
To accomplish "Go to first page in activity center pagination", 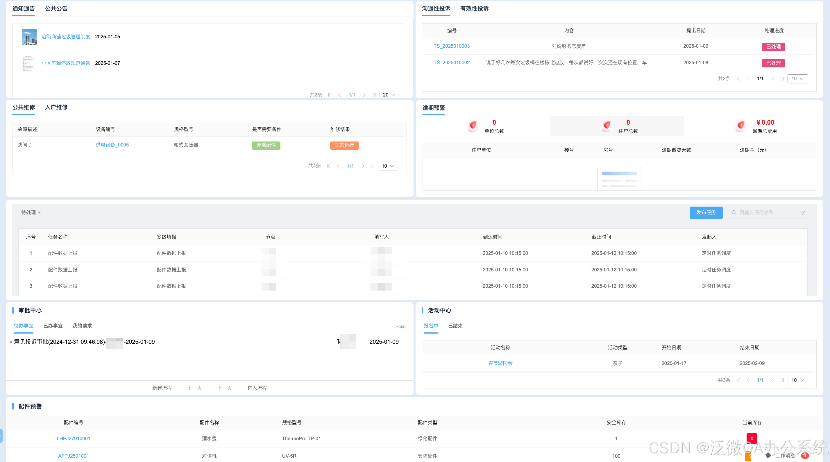I will [x=738, y=380].
